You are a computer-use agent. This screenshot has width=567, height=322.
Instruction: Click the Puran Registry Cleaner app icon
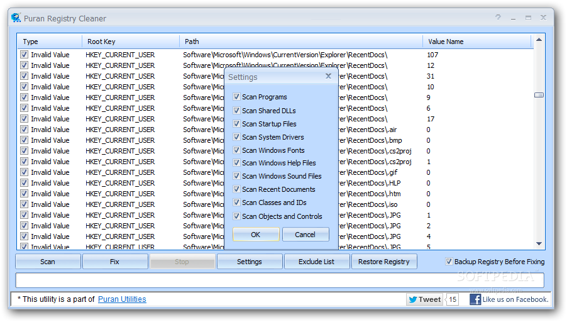point(16,18)
